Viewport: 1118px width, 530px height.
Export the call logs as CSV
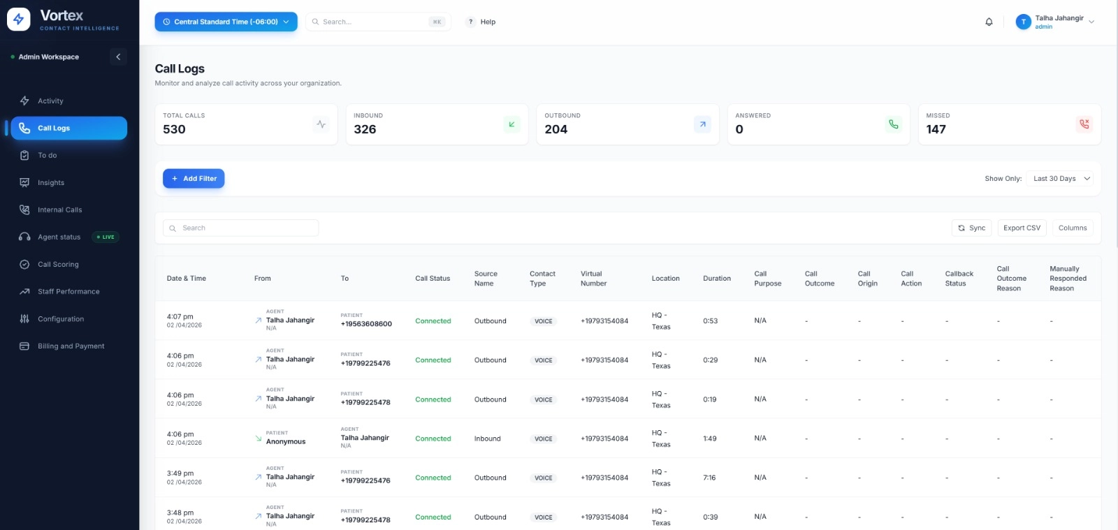(x=1022, y=228)
